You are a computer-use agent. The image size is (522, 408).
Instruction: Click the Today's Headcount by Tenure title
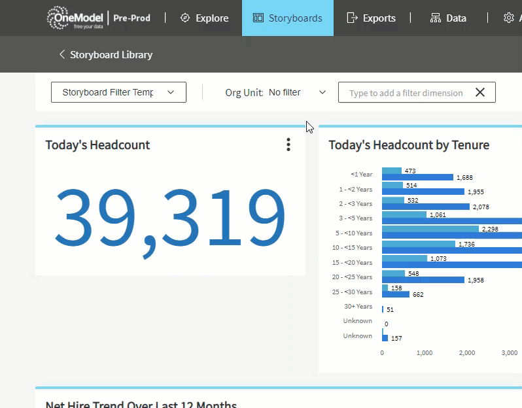click(409, 145)
